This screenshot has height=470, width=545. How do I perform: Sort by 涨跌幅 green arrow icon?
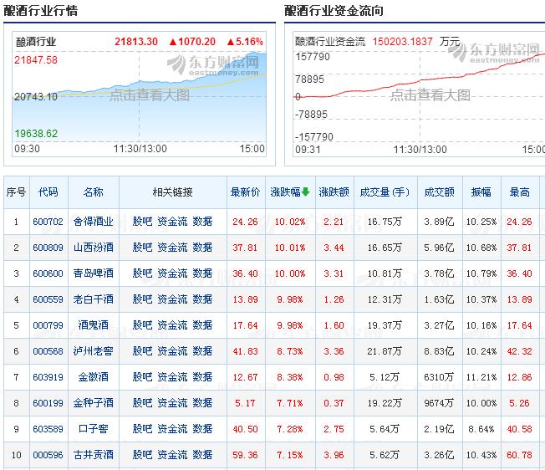[306, 192]
